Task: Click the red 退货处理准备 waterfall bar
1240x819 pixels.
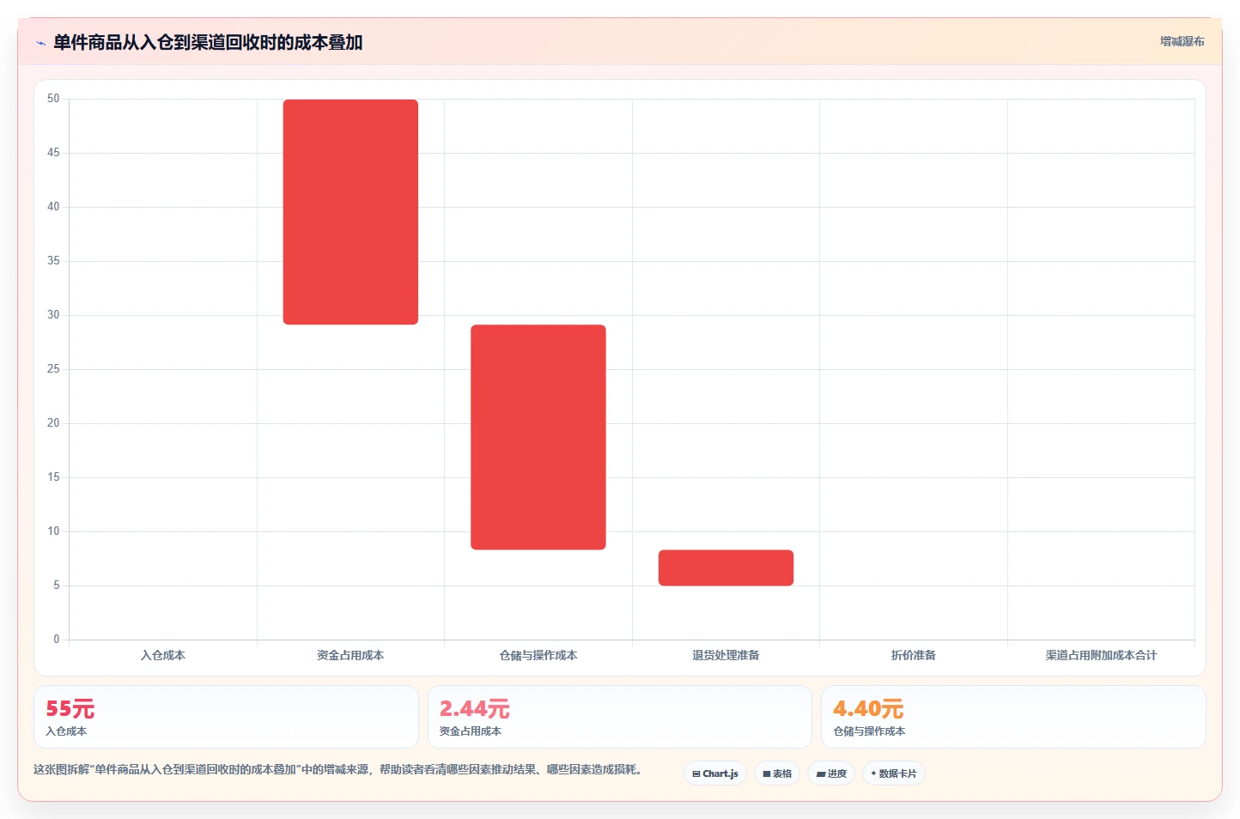Action: [x=726, y=567]
